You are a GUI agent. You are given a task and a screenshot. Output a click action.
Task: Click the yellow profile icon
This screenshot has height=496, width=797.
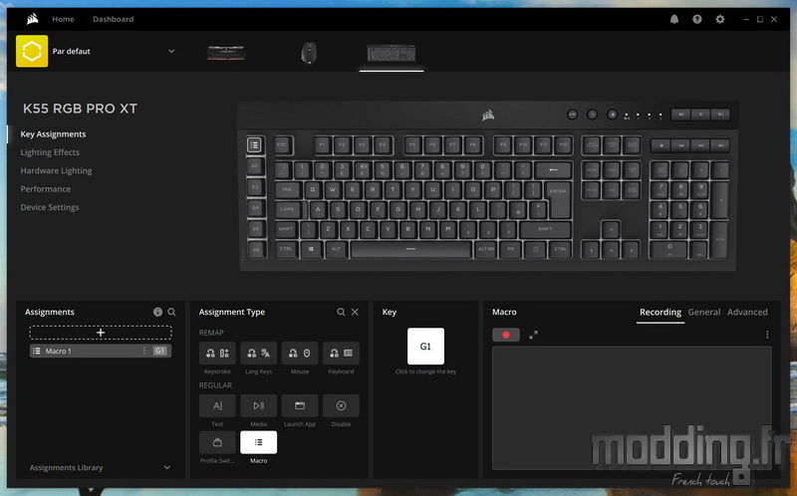32,51
